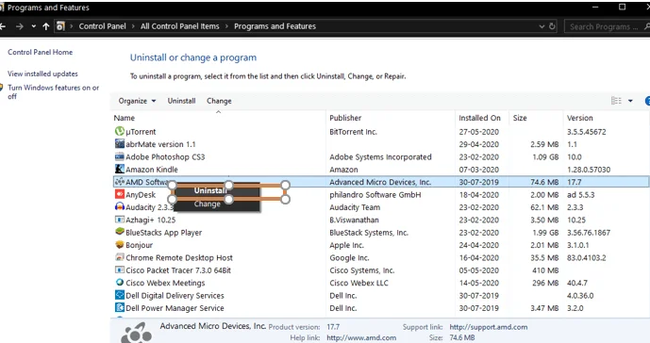Viewport: 650px width, 343px height.
Task: Click the Dell Power Manager Service icon
Action: [x=120, y=307]
